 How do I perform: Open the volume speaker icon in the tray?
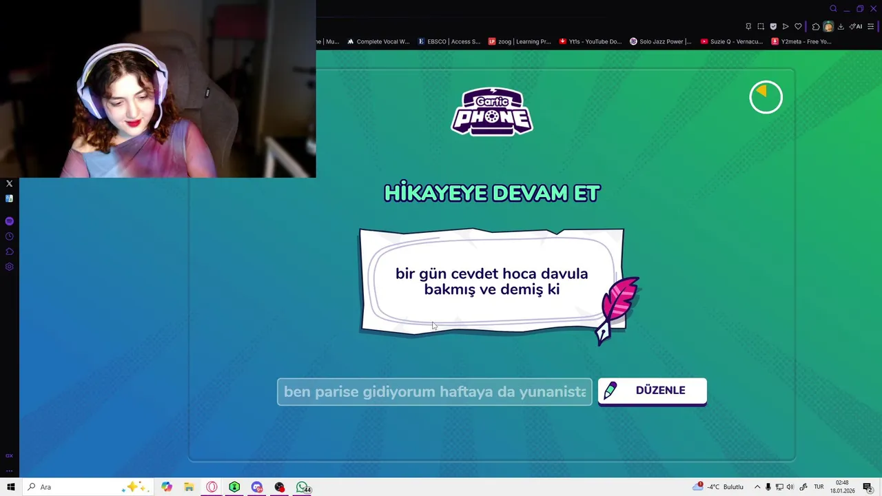790,487
